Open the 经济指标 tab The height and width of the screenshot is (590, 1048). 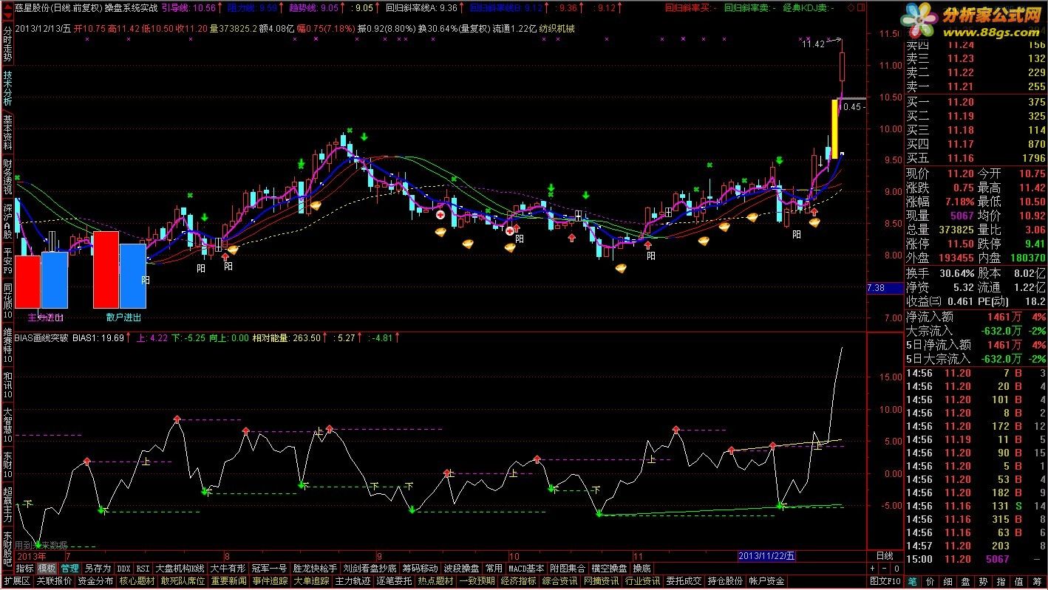pos(518,581)
